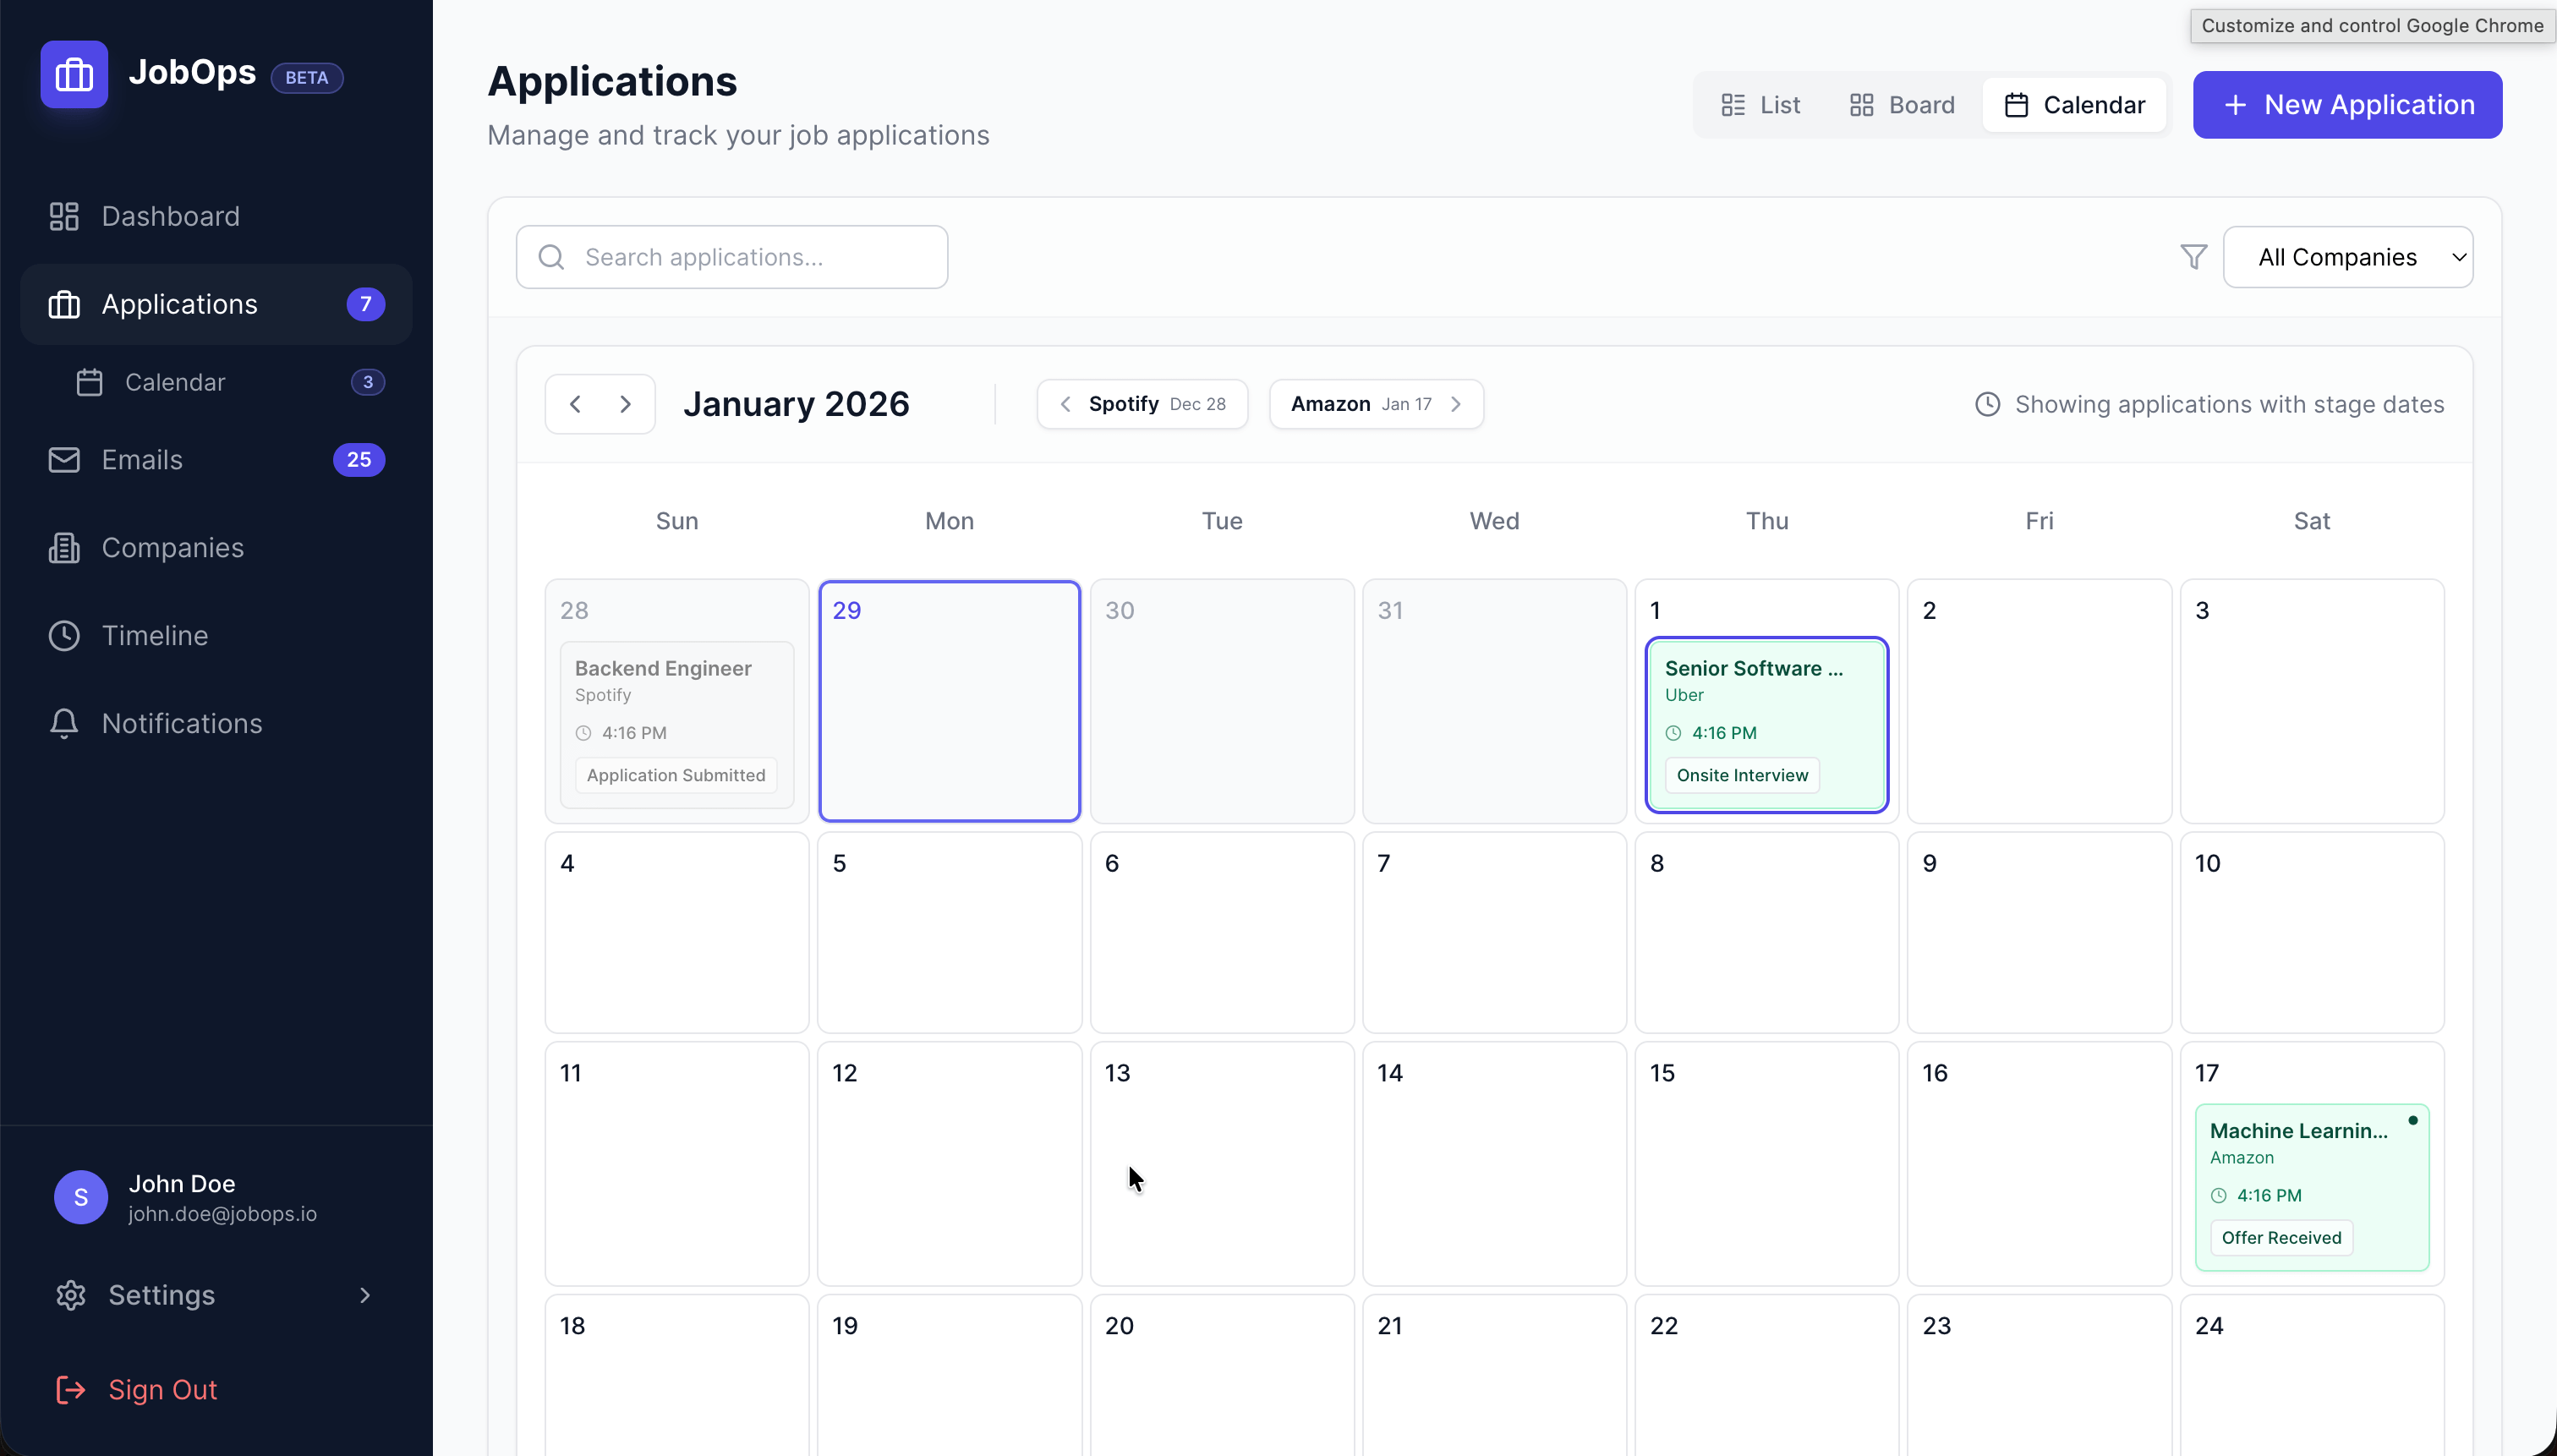Viewport: 2557px width, 1456px height.
Task: Click the New Application button
Action: point(2347,105)
